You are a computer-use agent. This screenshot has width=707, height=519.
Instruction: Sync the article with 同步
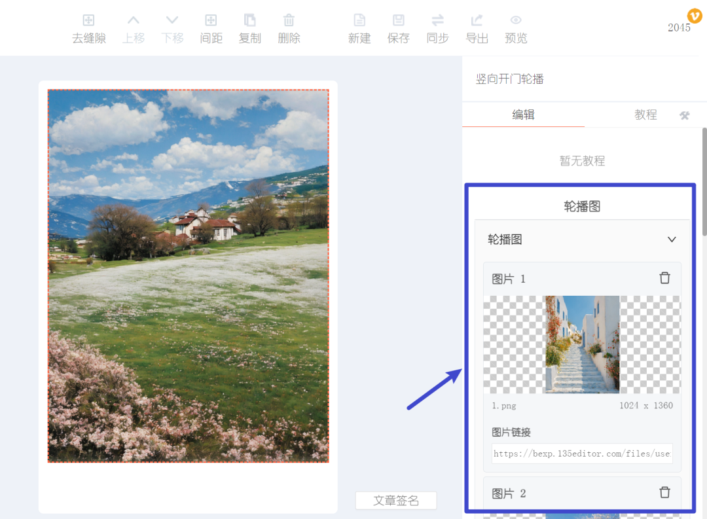point(438,29)
